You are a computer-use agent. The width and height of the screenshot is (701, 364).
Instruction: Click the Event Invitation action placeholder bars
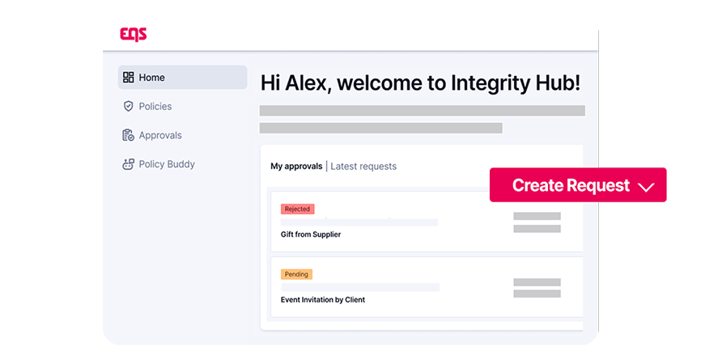537,288
